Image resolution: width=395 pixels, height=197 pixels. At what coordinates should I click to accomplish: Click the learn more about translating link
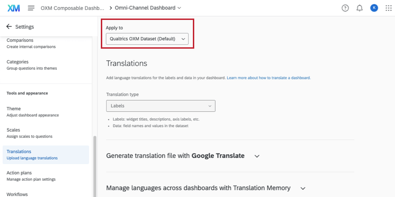click(269, 78)
